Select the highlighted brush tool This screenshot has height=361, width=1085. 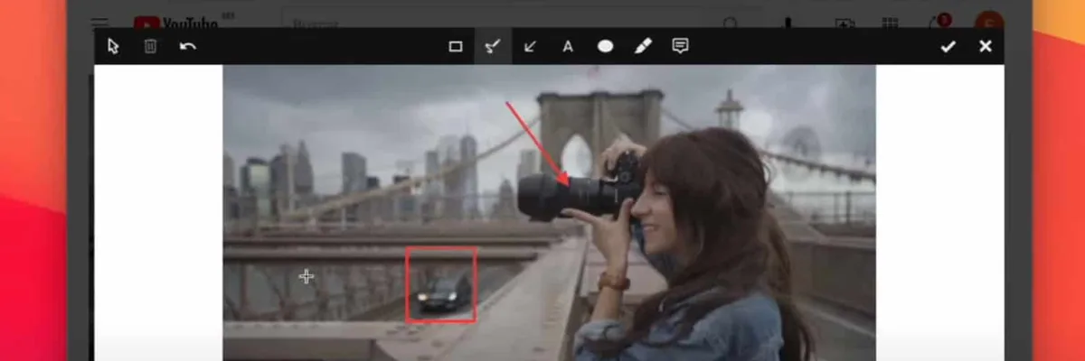[493, 46]
